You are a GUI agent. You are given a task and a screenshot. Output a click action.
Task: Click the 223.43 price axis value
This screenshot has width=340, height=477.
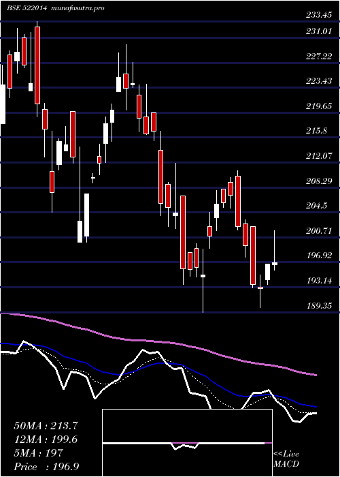(318, 80)
